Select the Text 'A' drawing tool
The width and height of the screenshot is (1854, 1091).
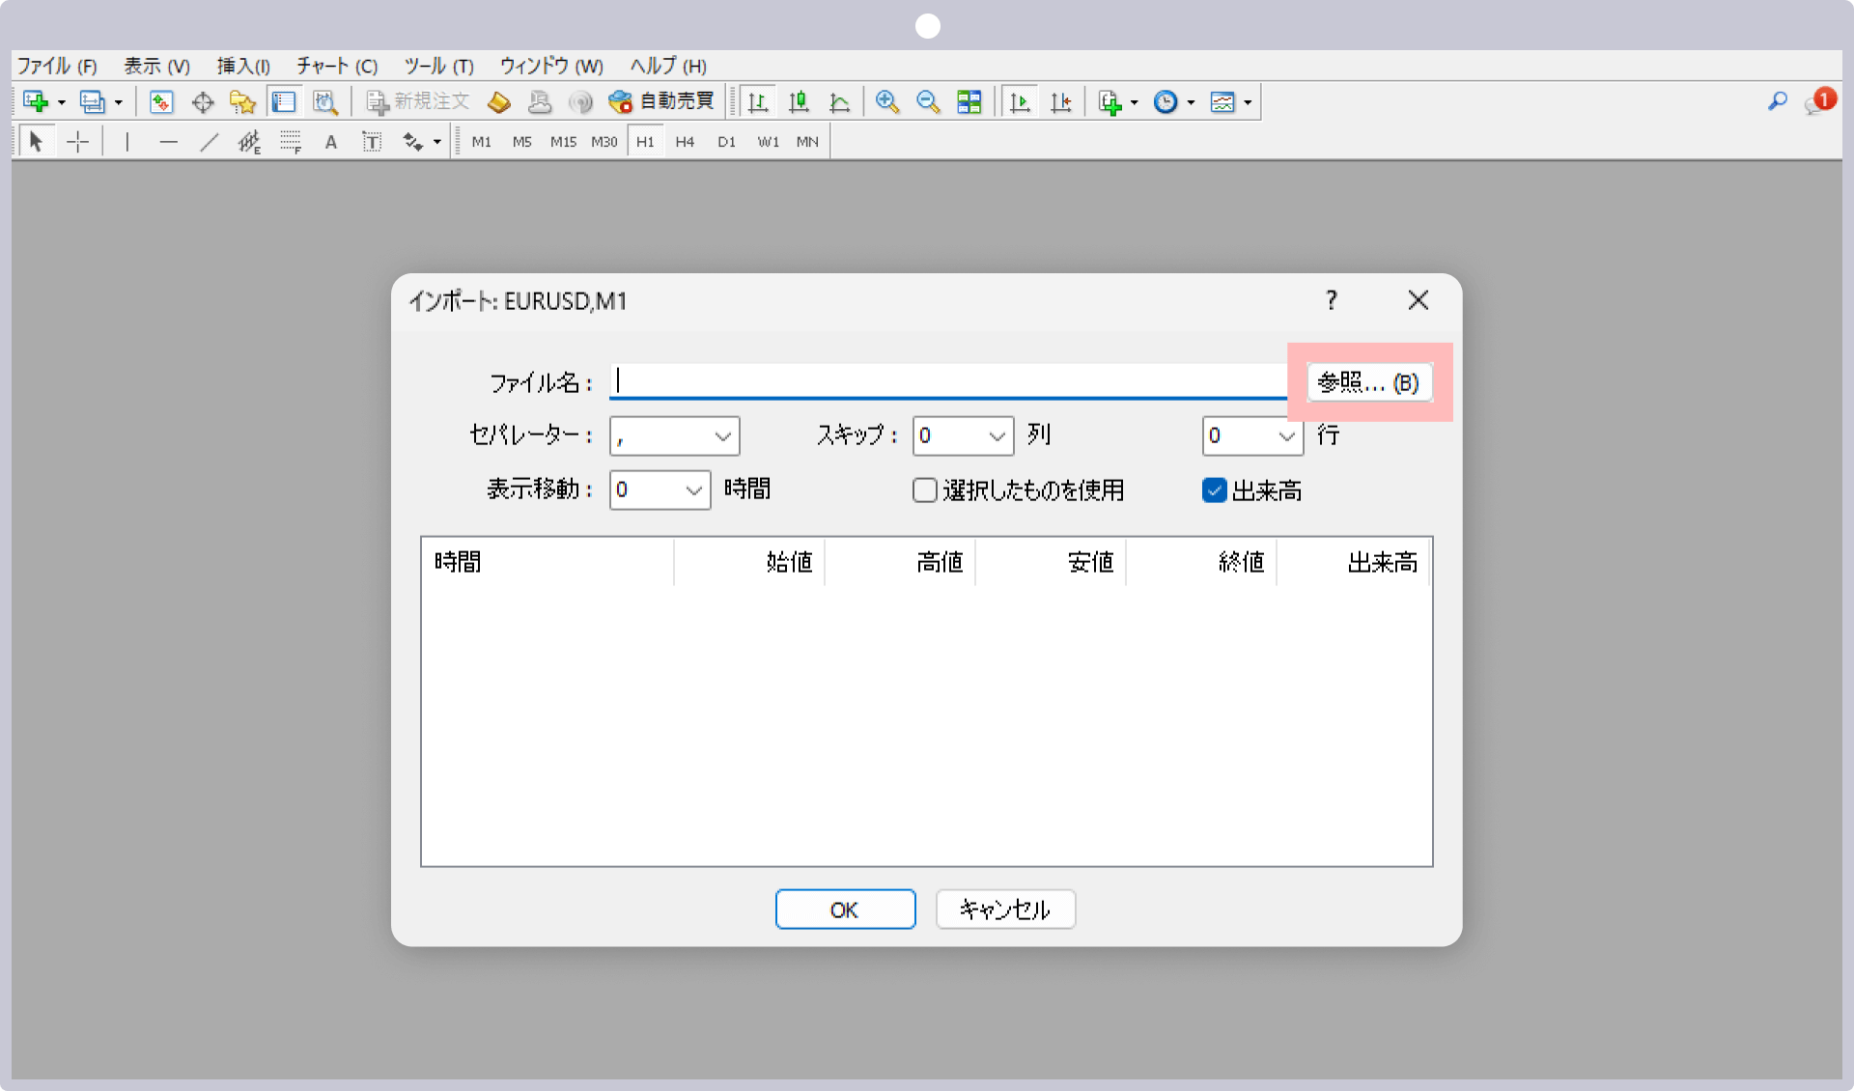tap(331, 142)
